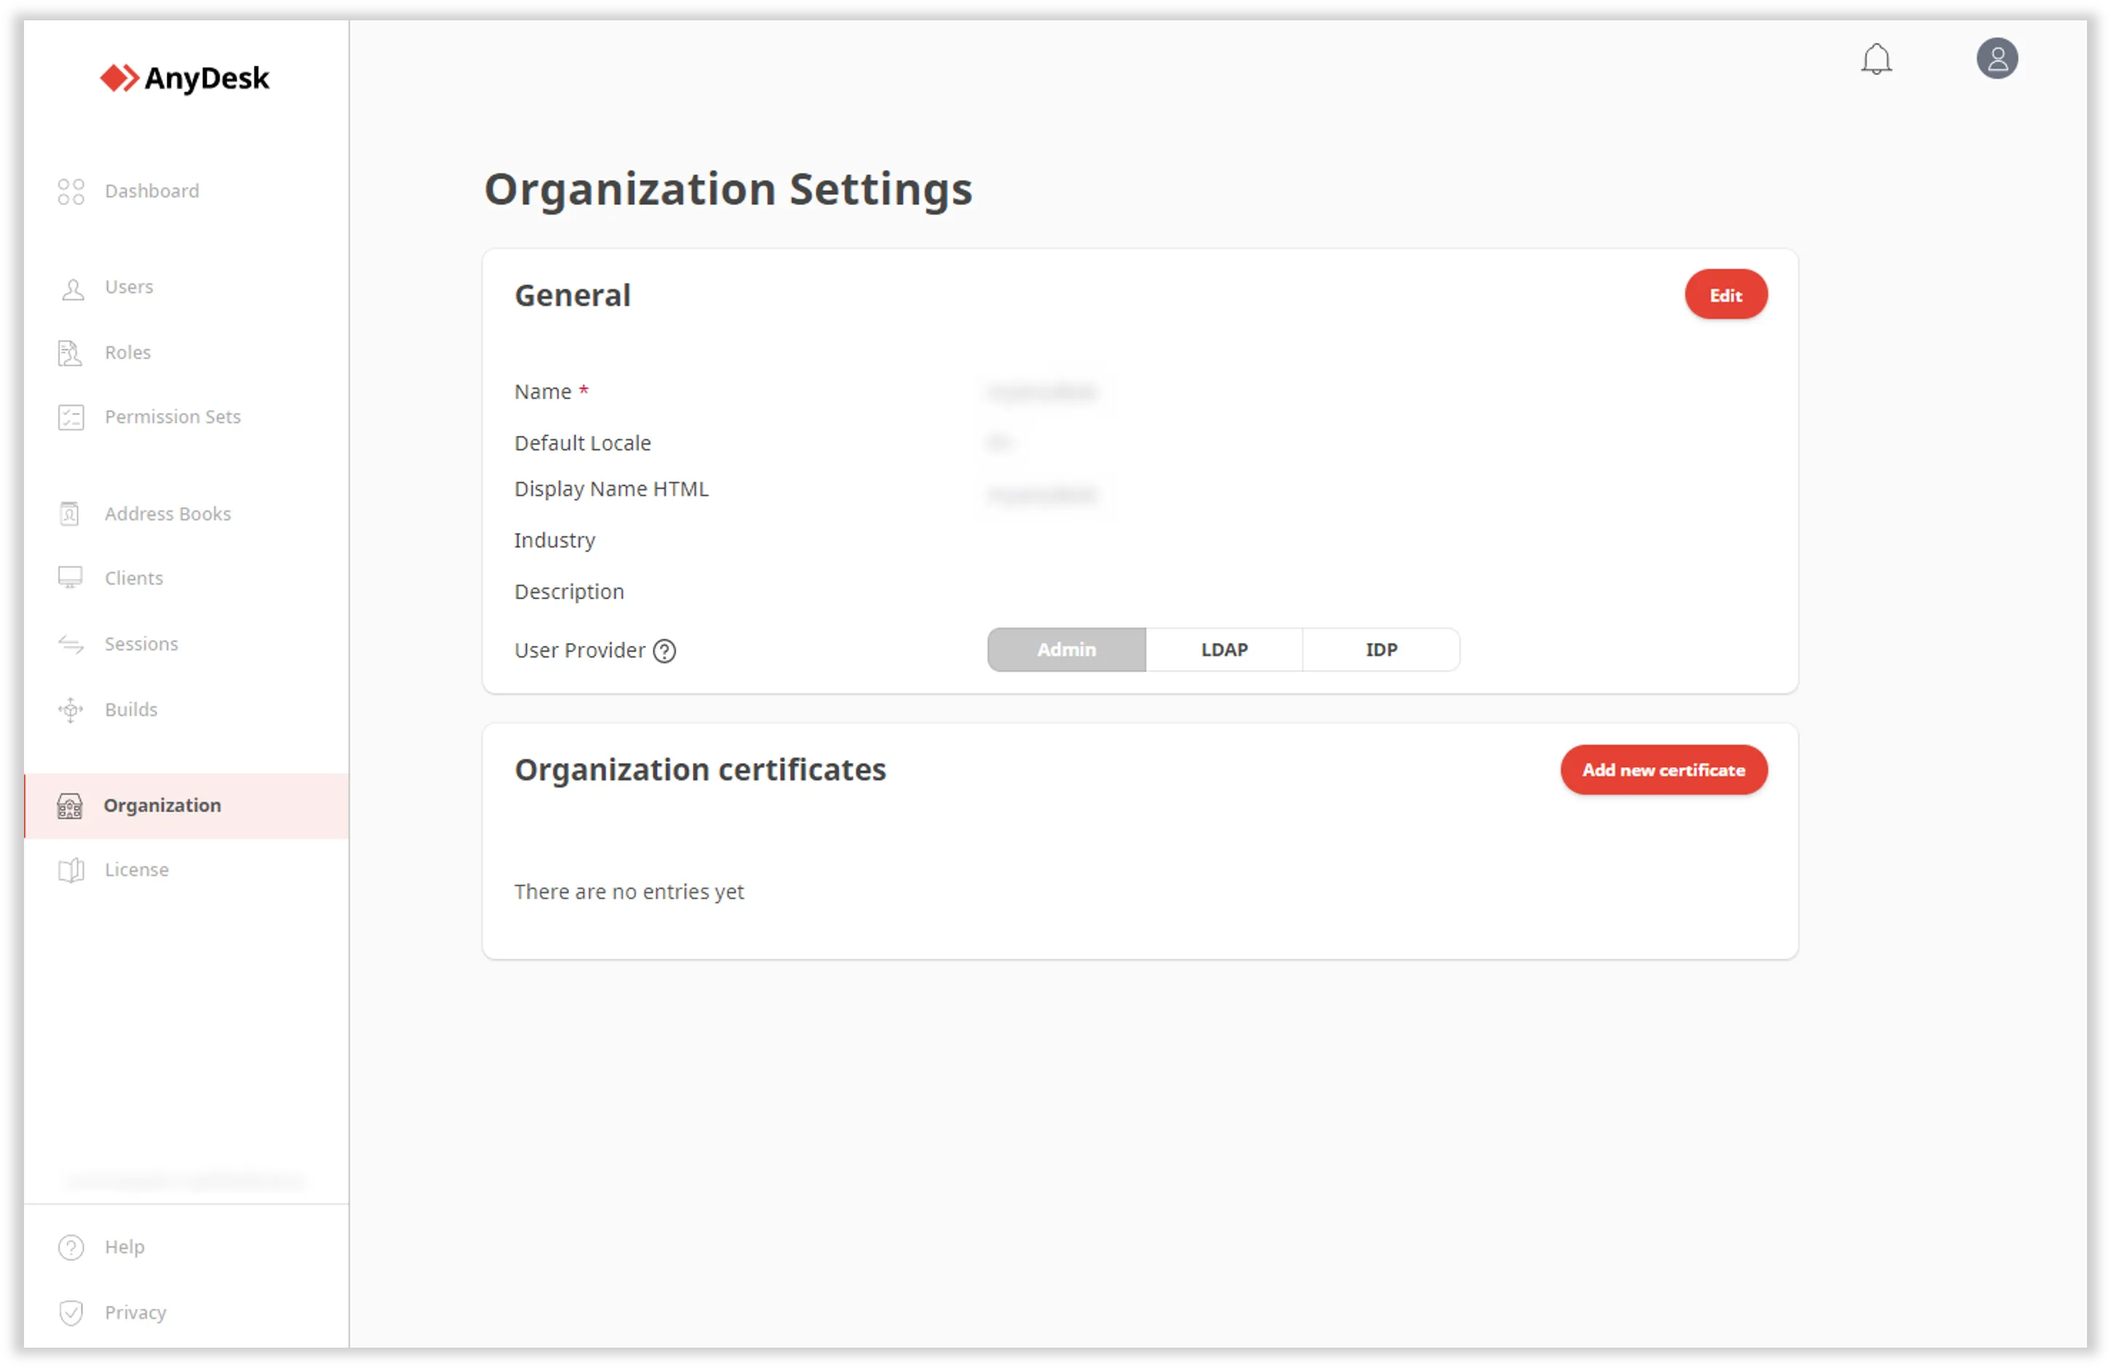Switch User Provider to IDP
2111x1368 pixels.
(1380, 649)
